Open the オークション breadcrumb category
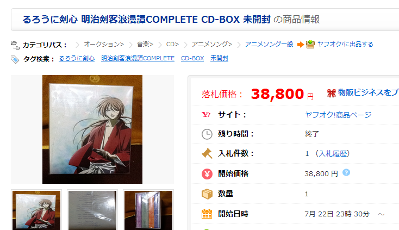 click(x=104, y=44)
